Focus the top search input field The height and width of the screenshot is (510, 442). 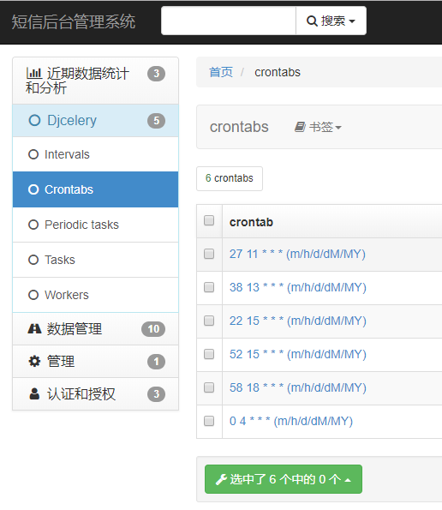tap(229, 21)
